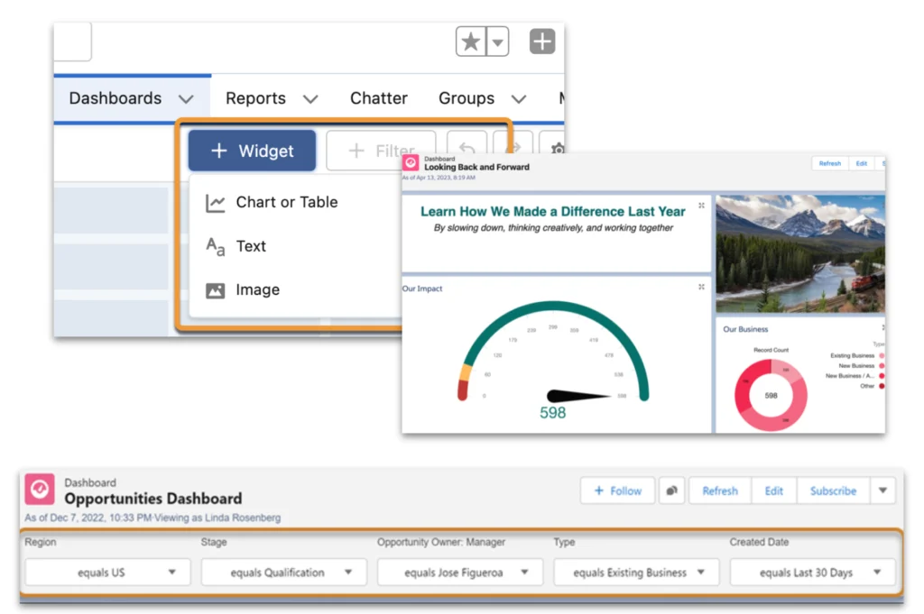Select the Chart or Table widget option
The height and width of the screenshot is (614, 924).
point(286,202)
